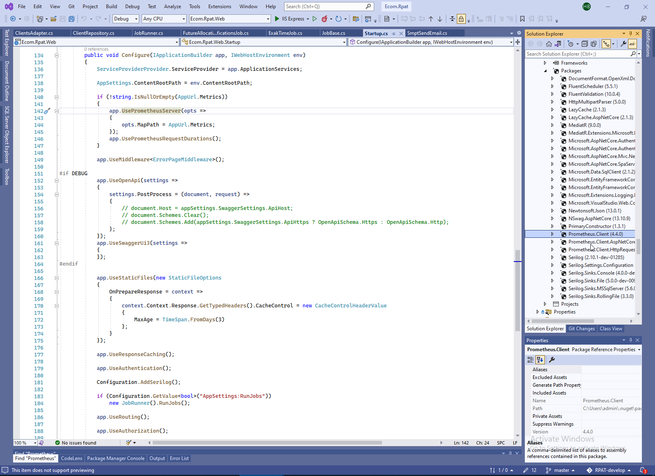Click the Open File folder icon
Image resolution: width=655 pixels, height=476 pixels.
point(54,19)
